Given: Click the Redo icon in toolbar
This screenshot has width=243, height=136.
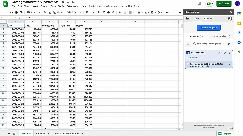Looking at the screenshot, I should point(12,12).
